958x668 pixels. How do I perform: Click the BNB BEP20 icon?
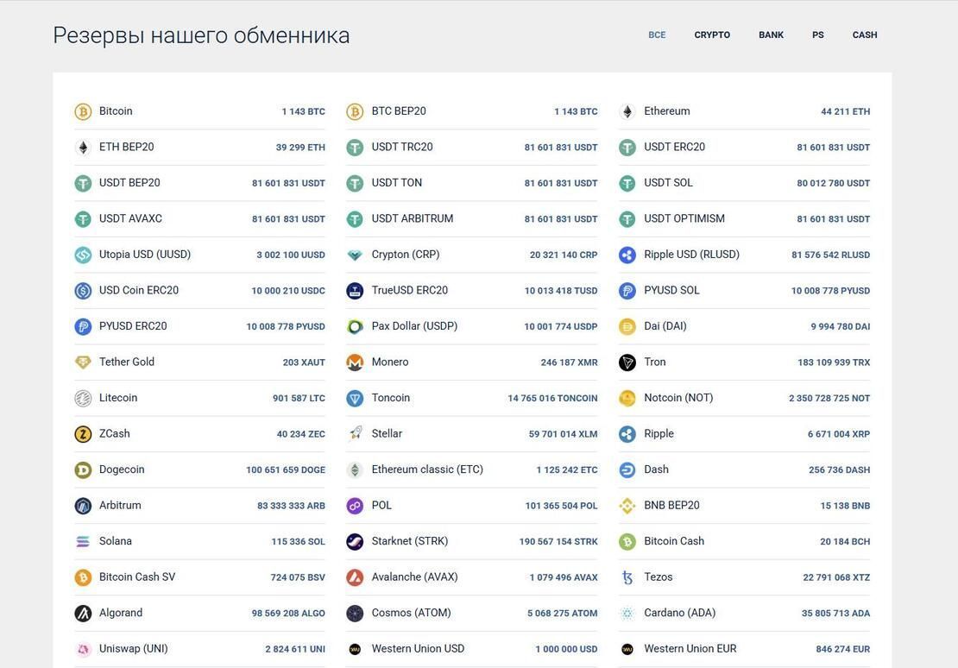(627, 506)
